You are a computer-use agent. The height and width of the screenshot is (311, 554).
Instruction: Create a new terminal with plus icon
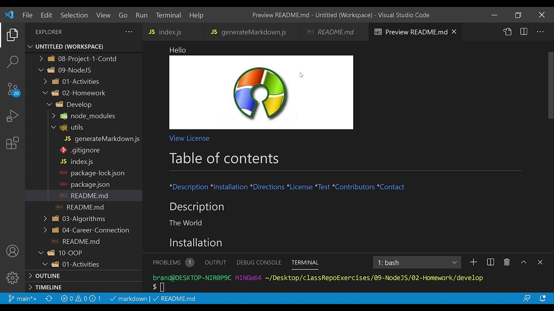click(x=473, y=262)
